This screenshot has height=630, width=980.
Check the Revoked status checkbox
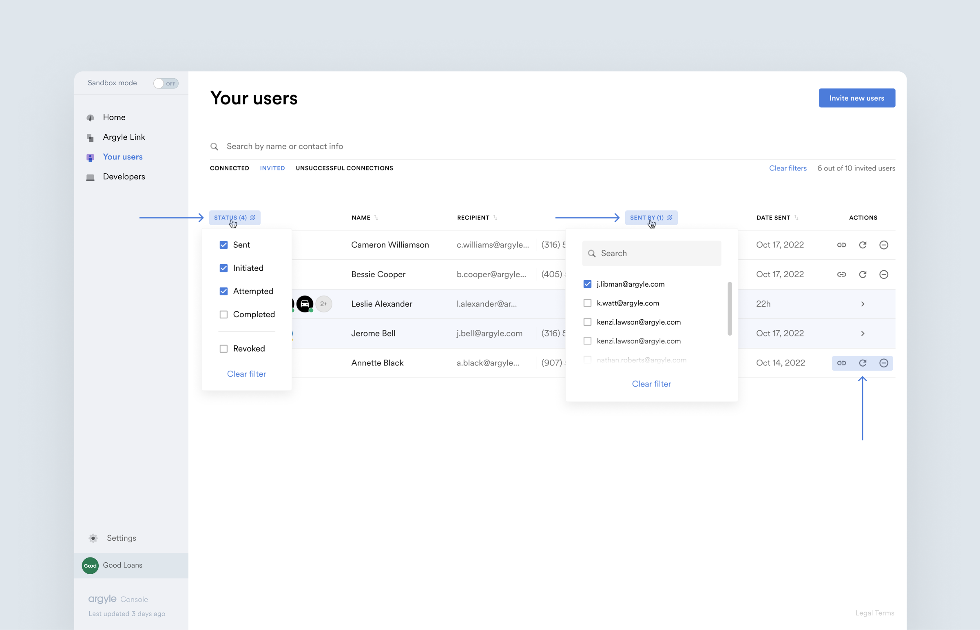point(223,349)
